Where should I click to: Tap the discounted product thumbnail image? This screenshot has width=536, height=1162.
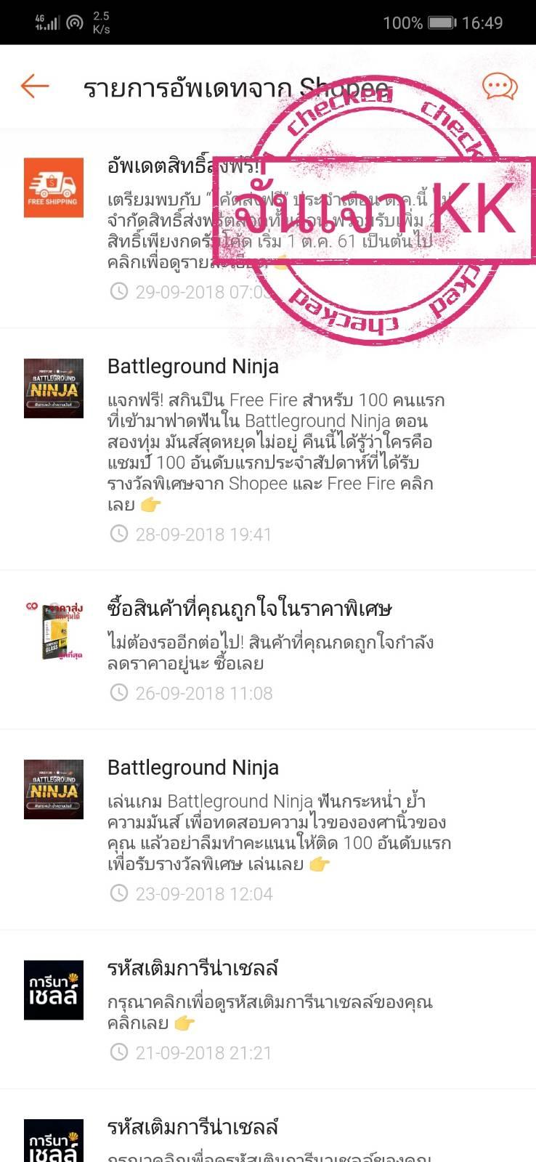(54, 630)
